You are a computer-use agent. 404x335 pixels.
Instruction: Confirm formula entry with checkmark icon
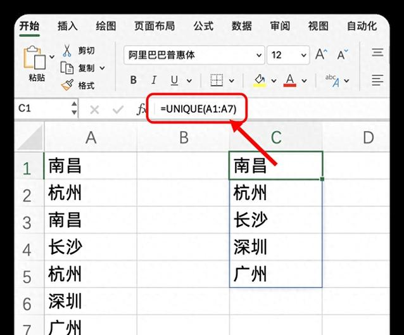click(x=118, y=110)
